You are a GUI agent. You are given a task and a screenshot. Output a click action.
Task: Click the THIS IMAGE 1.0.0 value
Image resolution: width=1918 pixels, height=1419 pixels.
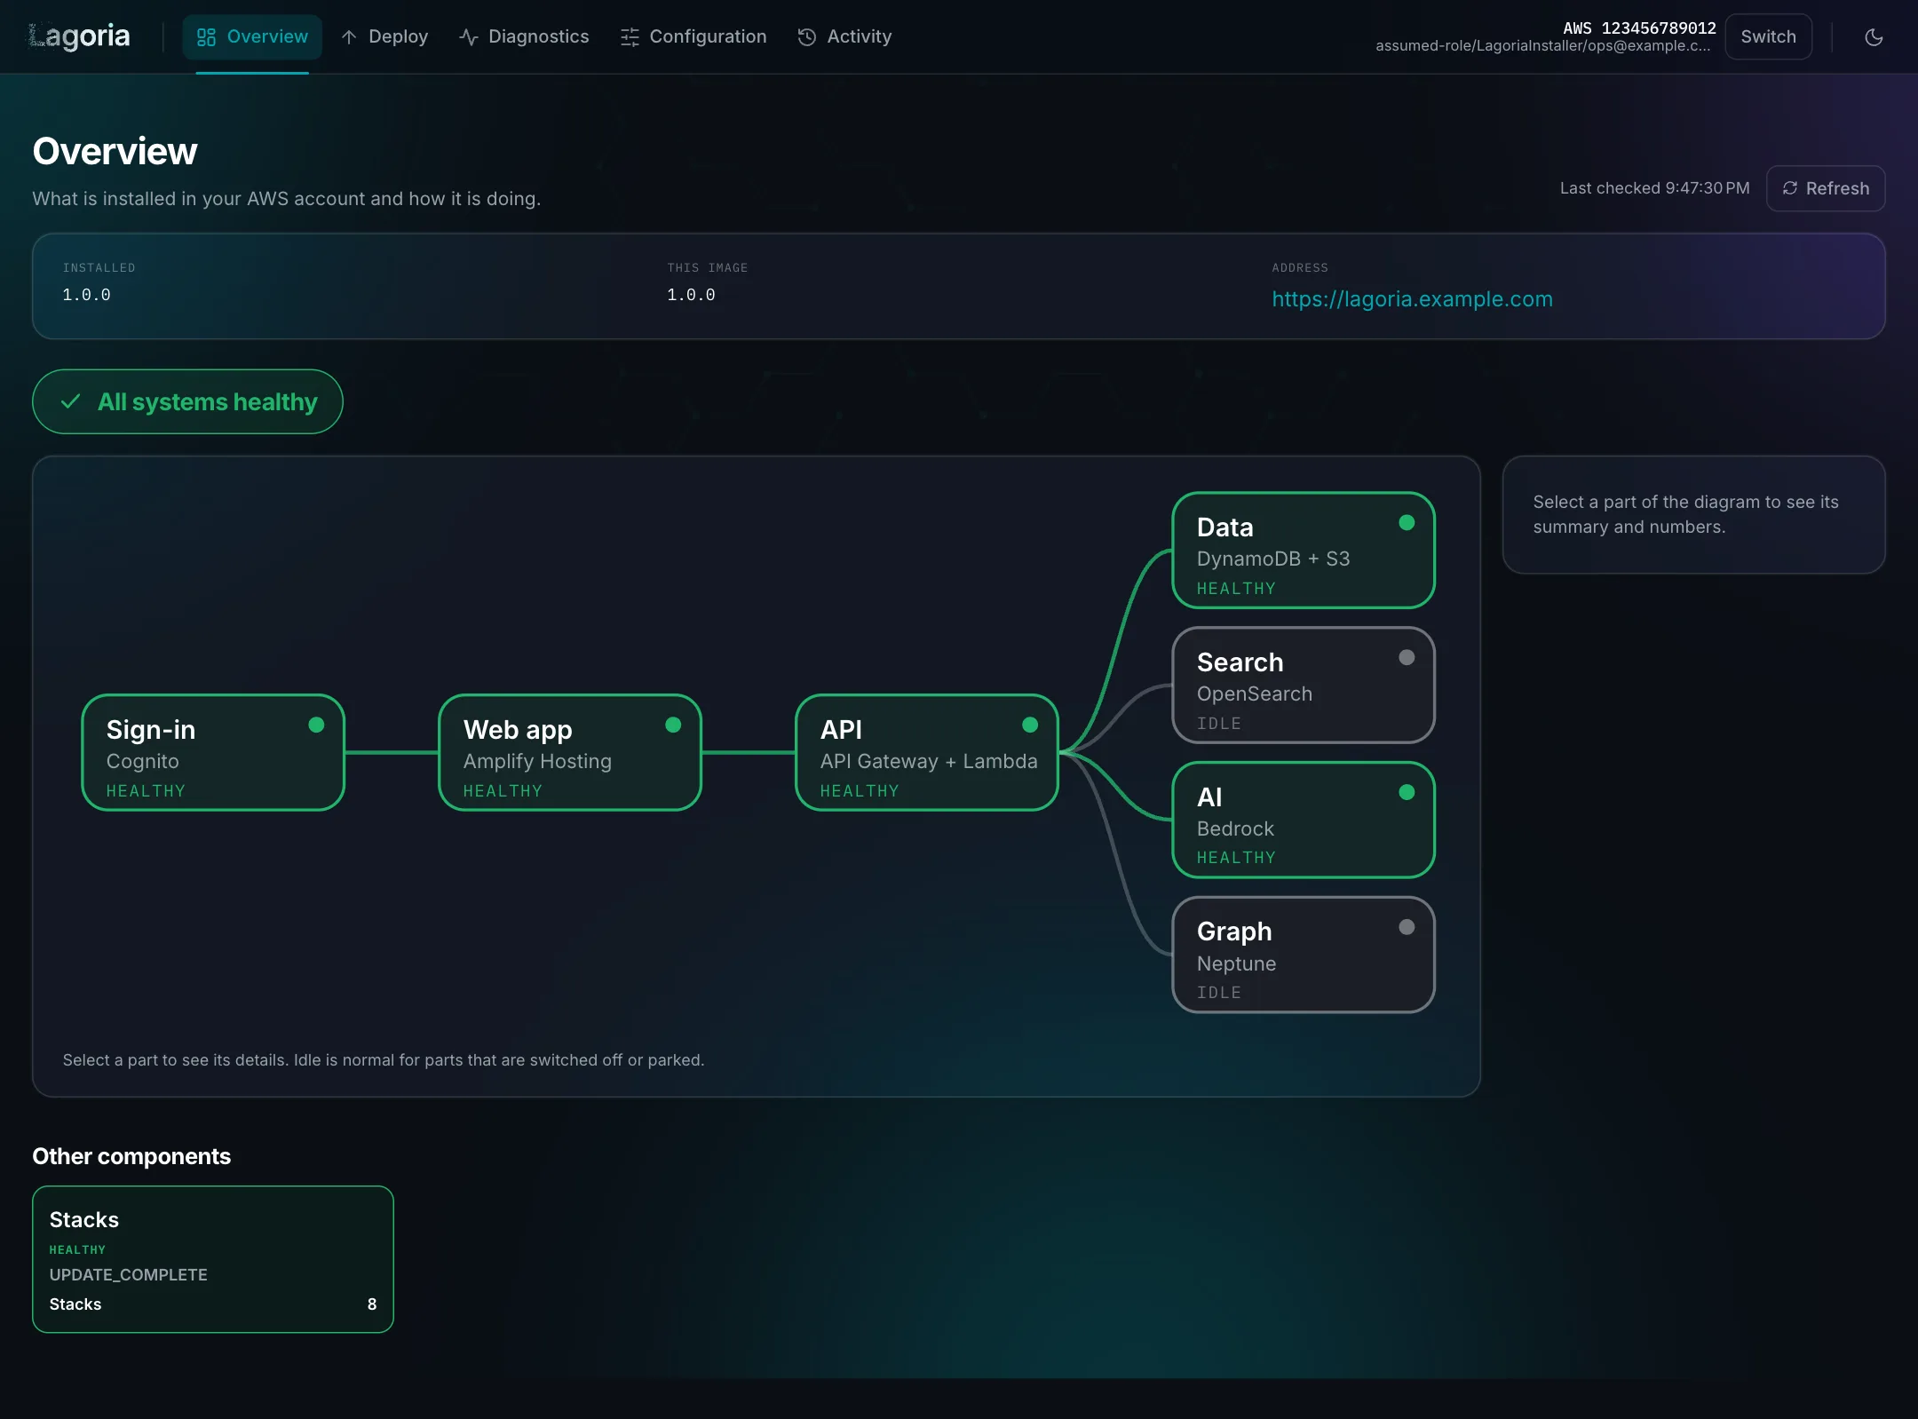click(691, 295)
